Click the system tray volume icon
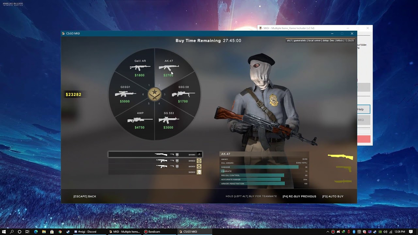 coord(385,232)
